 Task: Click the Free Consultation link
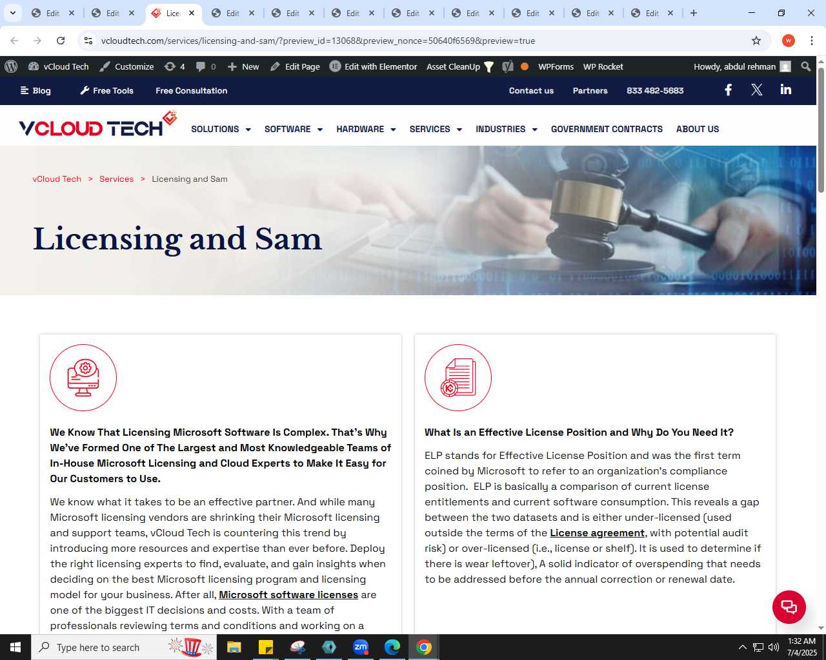(192, 91)
